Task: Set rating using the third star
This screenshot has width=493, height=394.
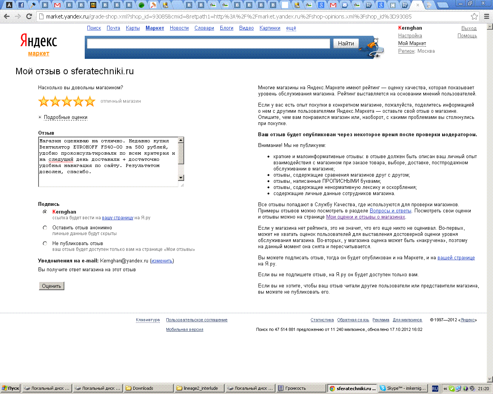Action: [67, 101]
